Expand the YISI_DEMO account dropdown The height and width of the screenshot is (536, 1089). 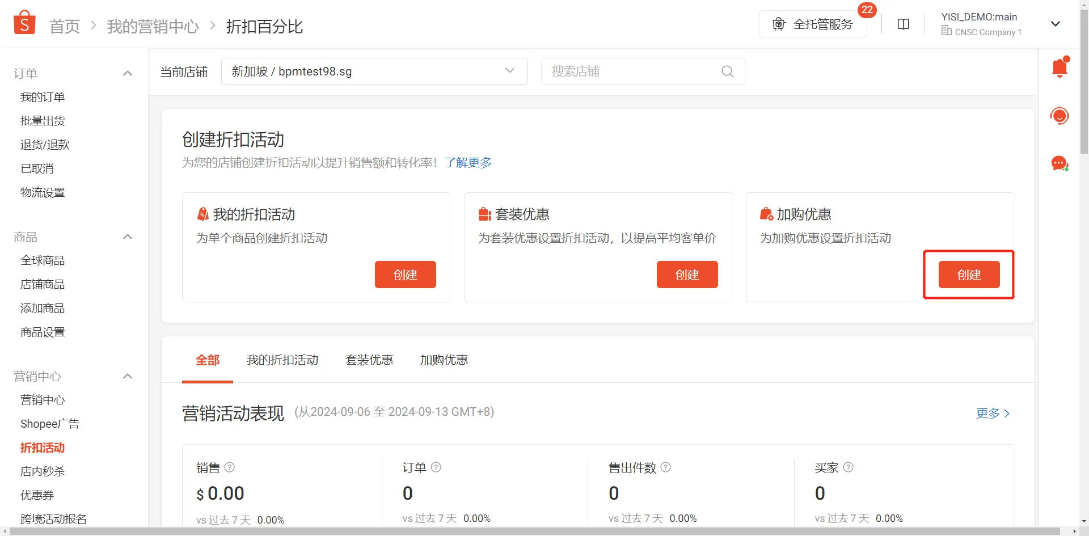(1056, 24)
